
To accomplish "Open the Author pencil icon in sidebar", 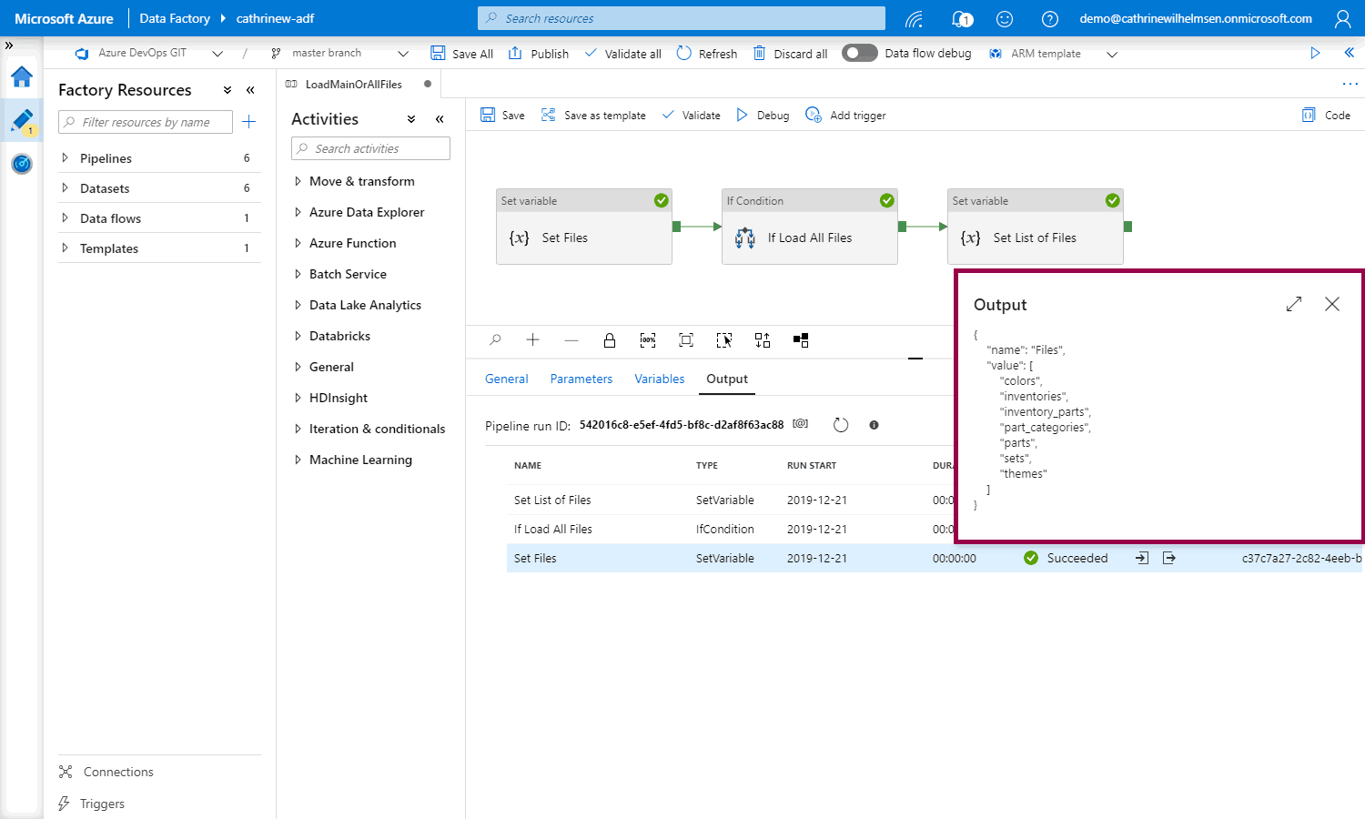I will point(22,120).
